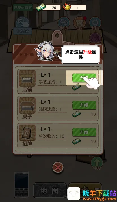Click the flaming gold coin counter

(74, 7)
